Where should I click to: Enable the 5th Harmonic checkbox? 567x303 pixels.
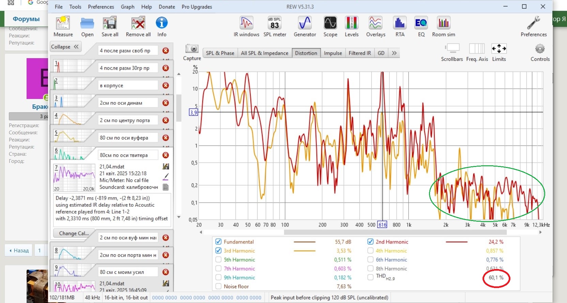(x=218, y=259)
